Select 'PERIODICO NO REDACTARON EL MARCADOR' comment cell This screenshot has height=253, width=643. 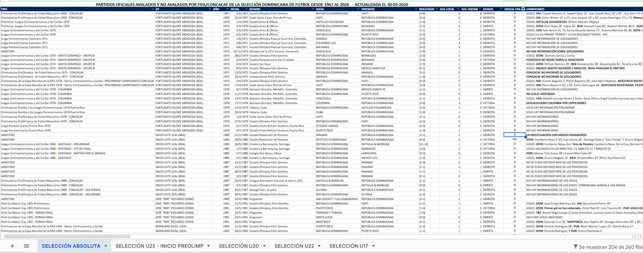coord(584,59)
